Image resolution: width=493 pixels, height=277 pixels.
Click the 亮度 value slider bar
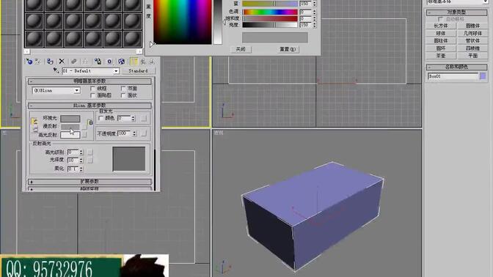(270, 25)
